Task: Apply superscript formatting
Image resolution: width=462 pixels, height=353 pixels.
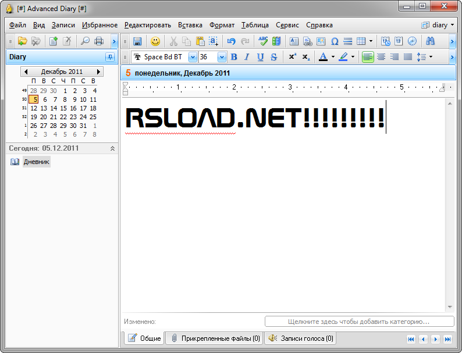Action: pos(293,57)
